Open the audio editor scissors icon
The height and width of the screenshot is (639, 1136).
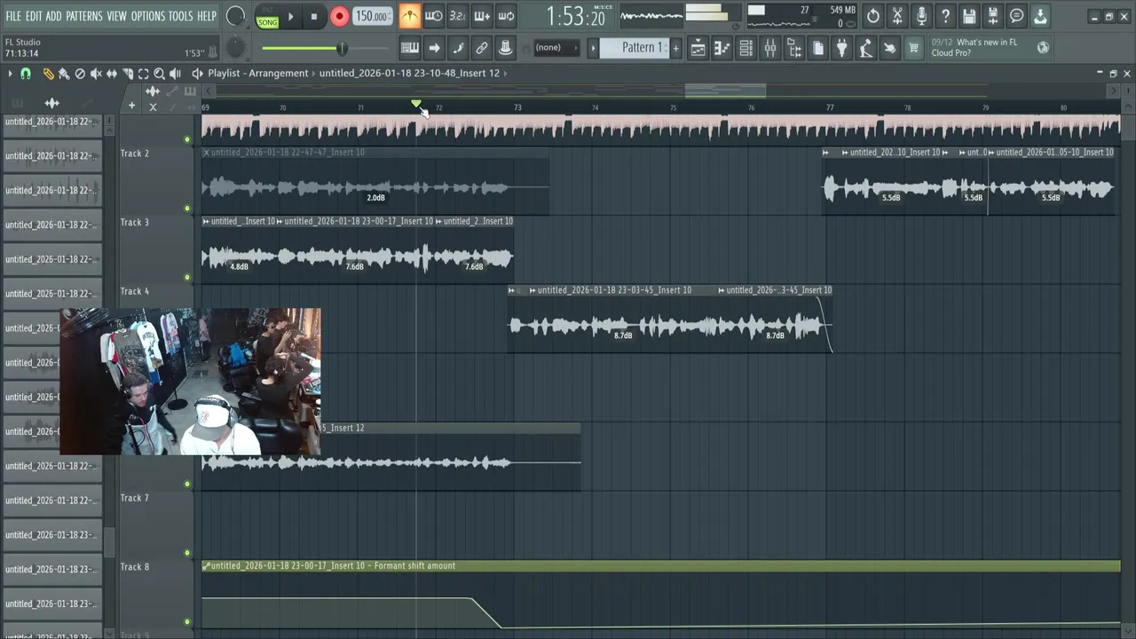tap(897, 16)
